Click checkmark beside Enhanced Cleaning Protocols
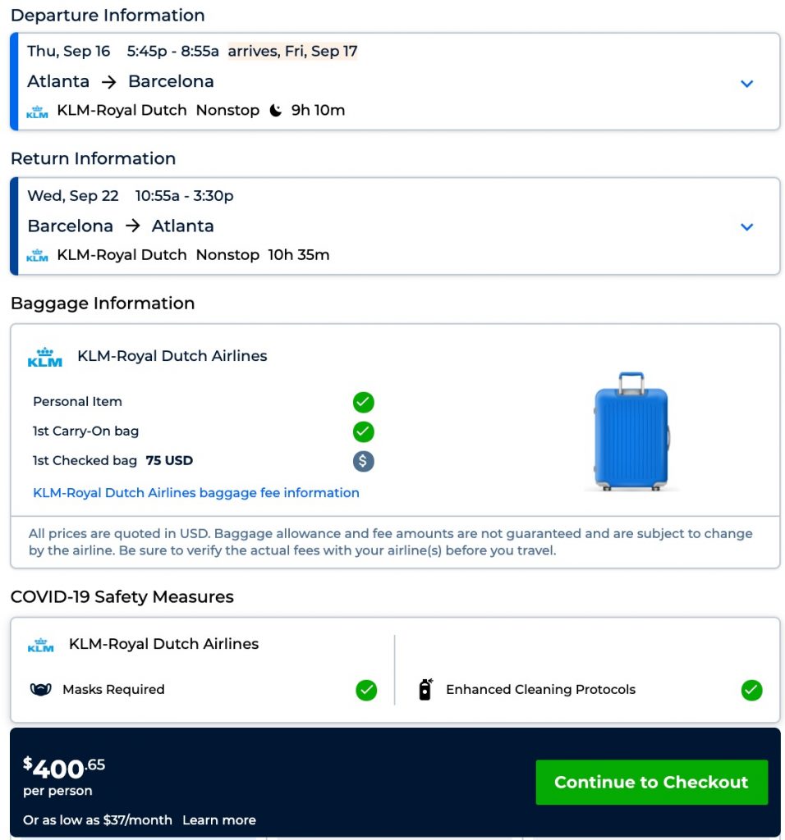 (x=751, y=691)
